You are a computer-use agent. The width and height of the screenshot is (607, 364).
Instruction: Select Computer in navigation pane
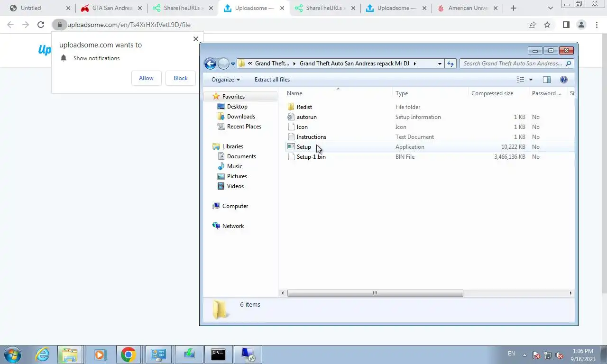235,206
